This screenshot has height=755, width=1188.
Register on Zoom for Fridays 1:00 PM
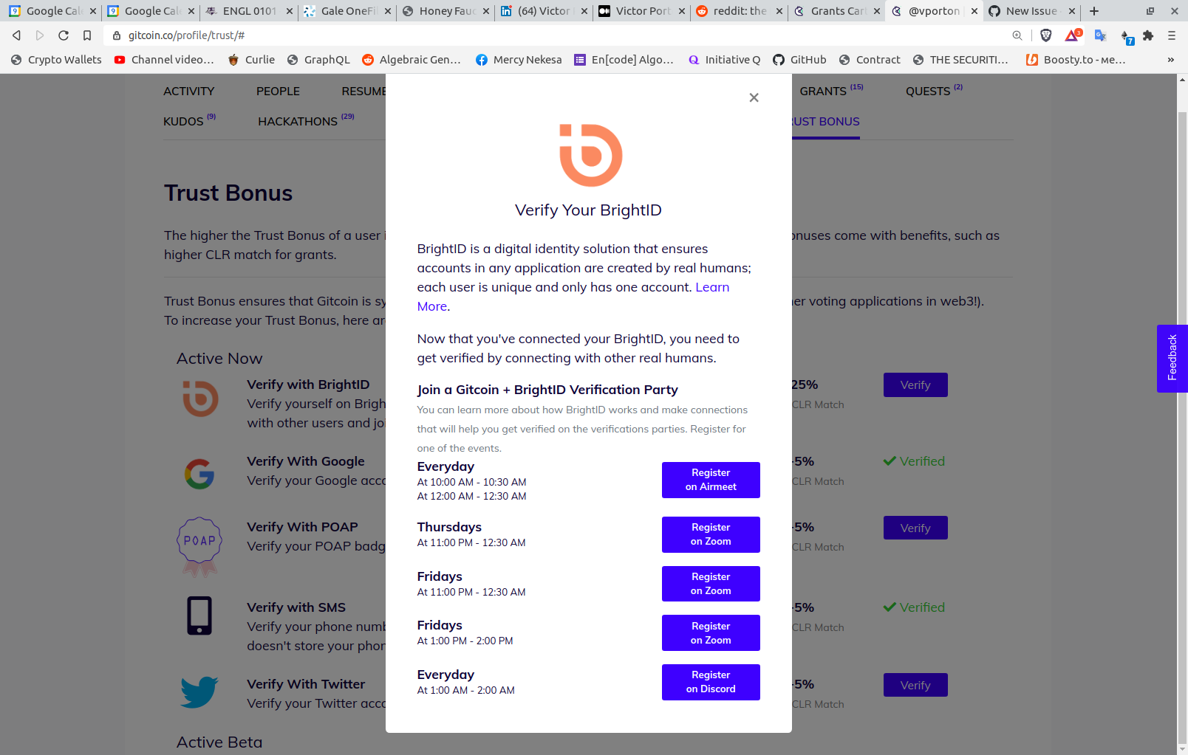point(711,633)
